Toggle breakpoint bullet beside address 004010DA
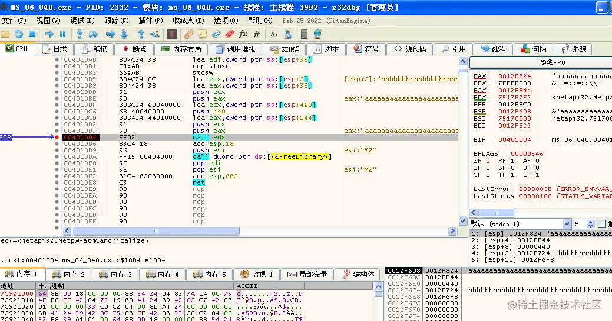This screenshot has width=612, height=321. click(57, 156)
